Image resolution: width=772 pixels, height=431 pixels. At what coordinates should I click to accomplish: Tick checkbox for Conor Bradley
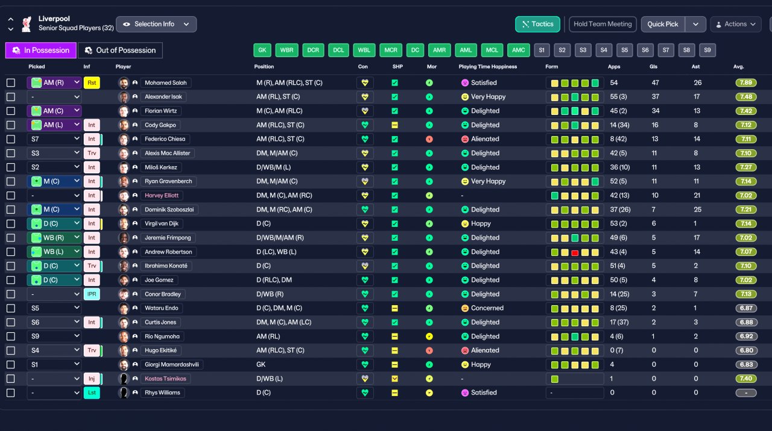coord(11,294)
